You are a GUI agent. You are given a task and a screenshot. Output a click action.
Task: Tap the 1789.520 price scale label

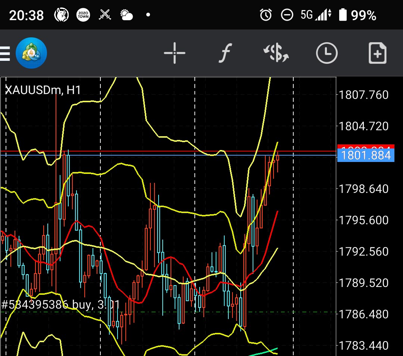tap(363, 283)
